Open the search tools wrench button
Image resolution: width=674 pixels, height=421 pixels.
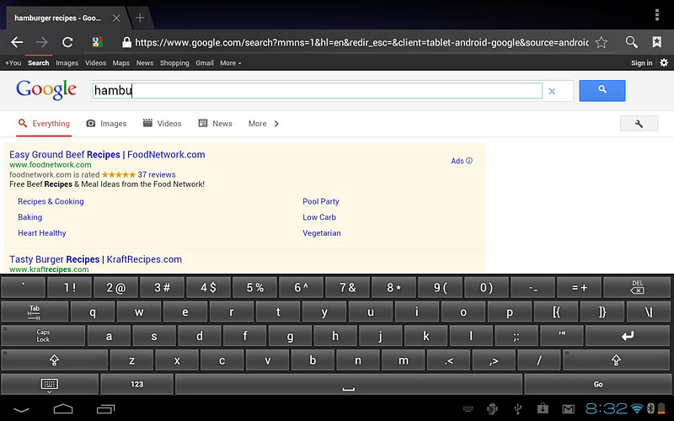(x=639, y=124)
